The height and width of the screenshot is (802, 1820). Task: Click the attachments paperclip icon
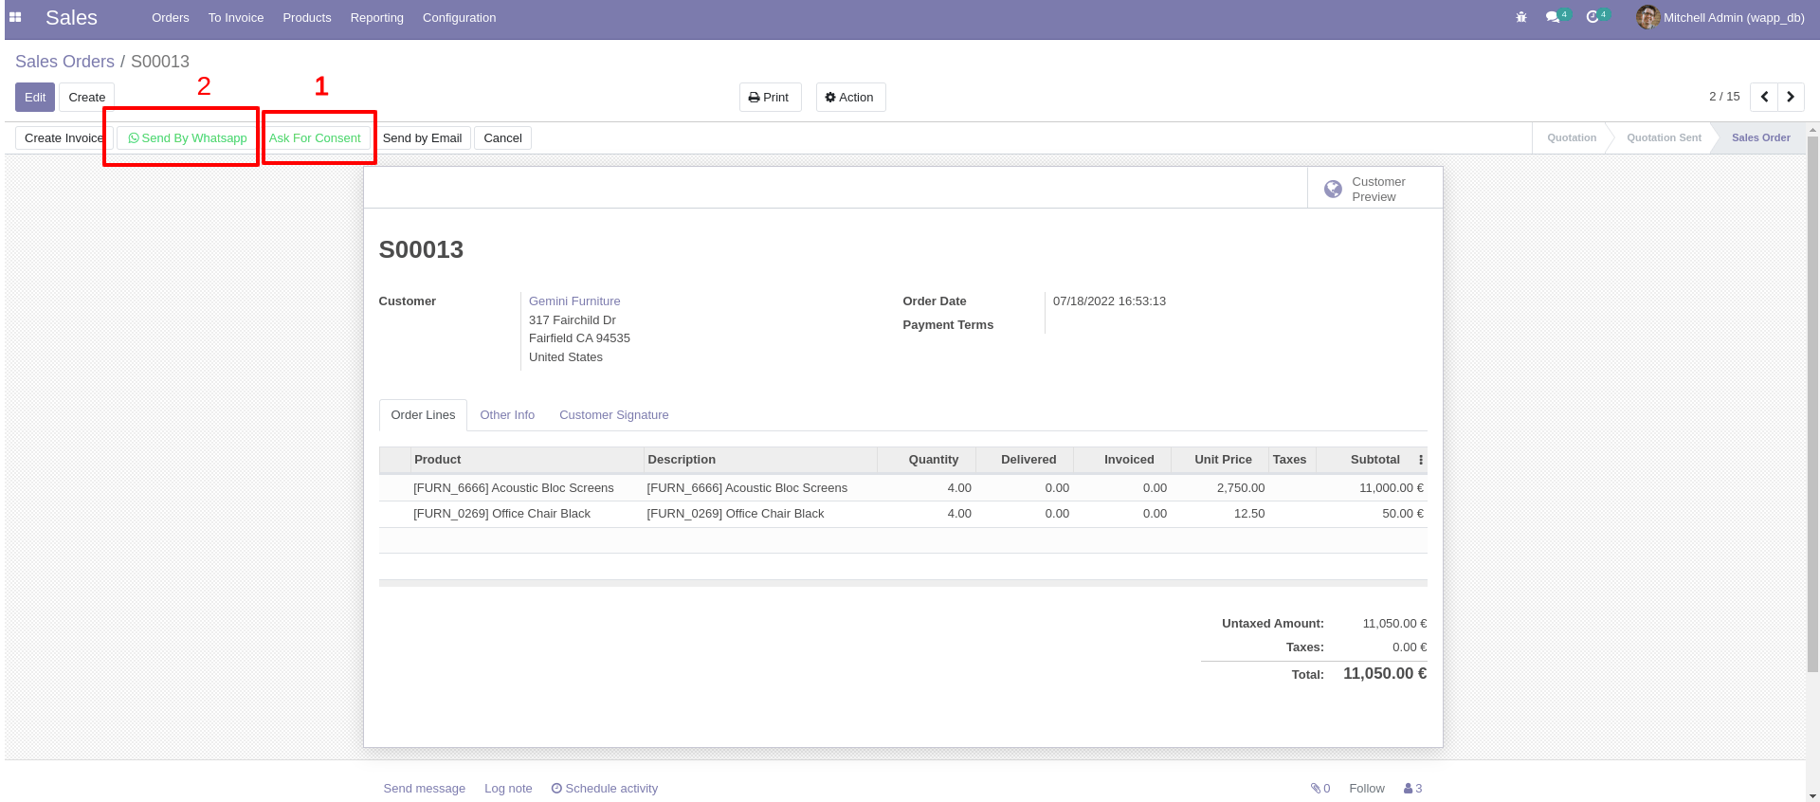(x=1317, y=788)
